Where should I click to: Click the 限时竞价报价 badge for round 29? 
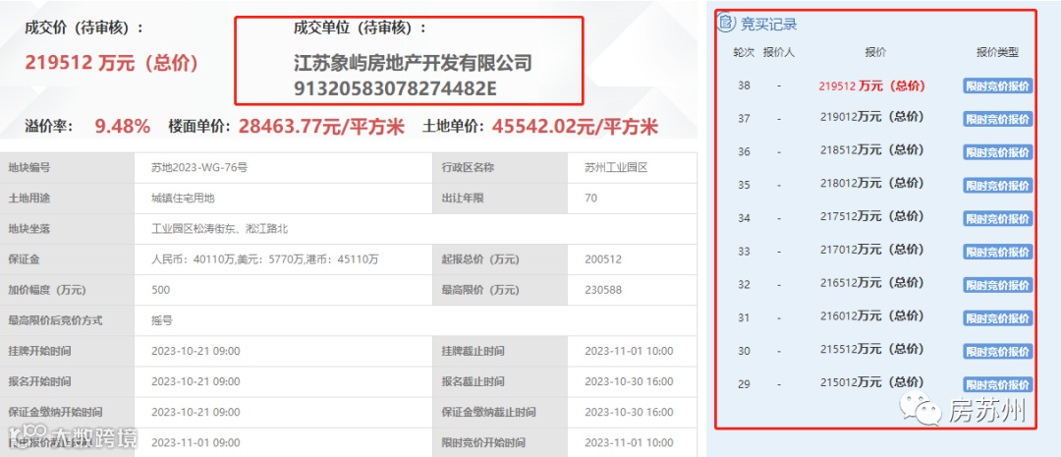(998, 384)
